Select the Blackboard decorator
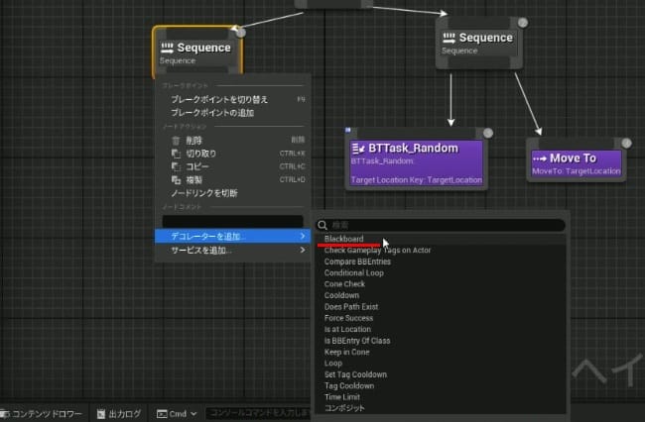Screen dimensions: 645x422 point(344,239)
